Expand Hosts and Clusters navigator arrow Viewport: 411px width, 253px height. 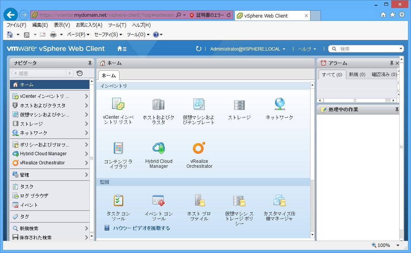coord(86,105)
